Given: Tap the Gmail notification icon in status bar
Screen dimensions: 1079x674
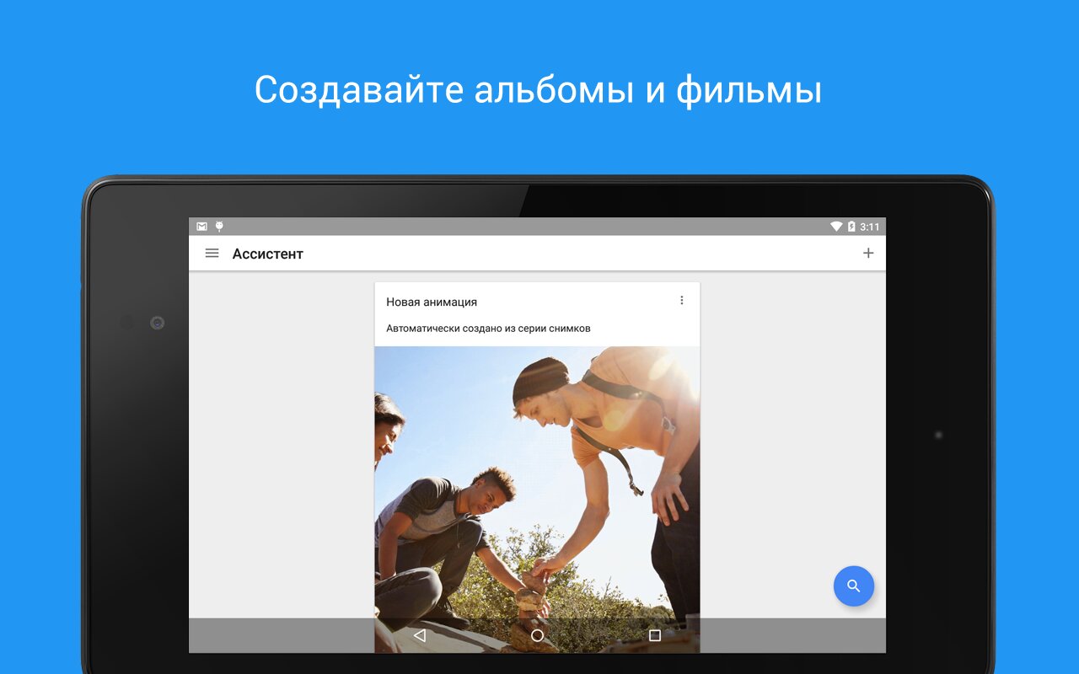Looking at the screenshot, I should 202,227.
